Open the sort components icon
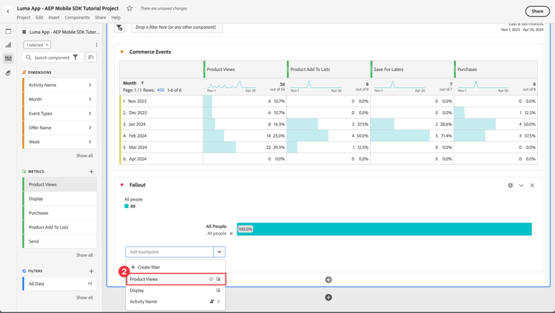 pyautogui.click(x=91, y=58)
